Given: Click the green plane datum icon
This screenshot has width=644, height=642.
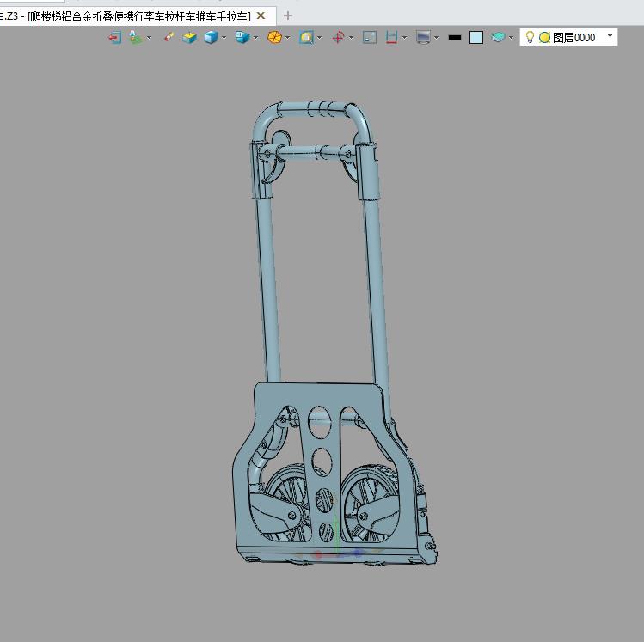Looking at the screenshot, I should (135, 37).
